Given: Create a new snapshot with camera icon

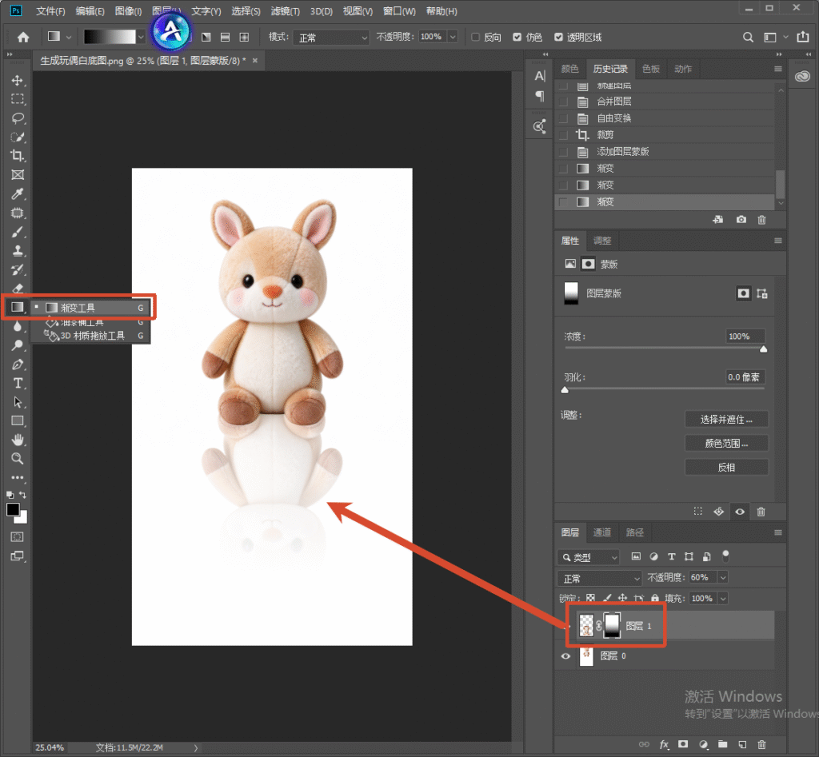Looking at the screenshot, I should click(741, 220).
